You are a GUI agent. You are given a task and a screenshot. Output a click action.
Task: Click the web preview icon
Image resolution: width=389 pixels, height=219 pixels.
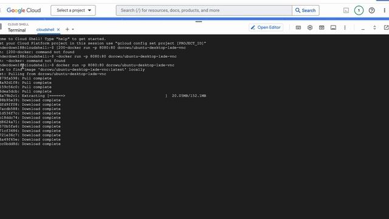(322, 27)
